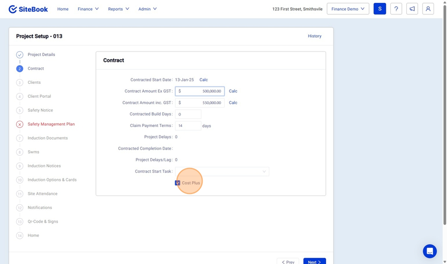Screen dimensions: 447x264
Task: Click the Project Details completed checkmark icon
Action: coord(20,55)
